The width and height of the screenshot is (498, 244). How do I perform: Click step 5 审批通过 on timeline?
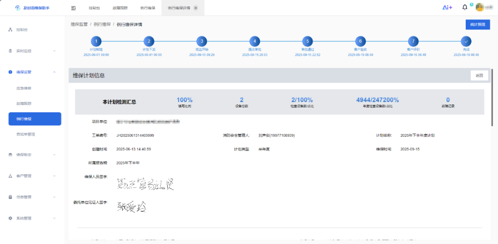pos(308,41)
